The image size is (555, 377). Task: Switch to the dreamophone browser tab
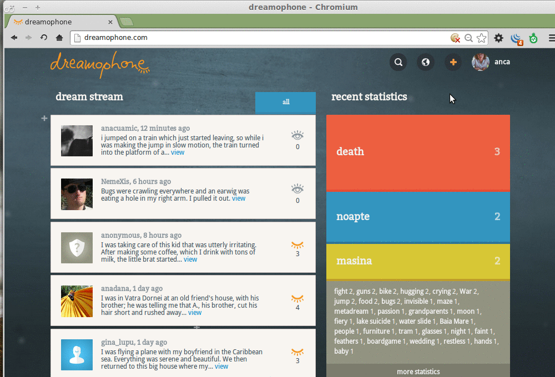click(x=62, y=22)
